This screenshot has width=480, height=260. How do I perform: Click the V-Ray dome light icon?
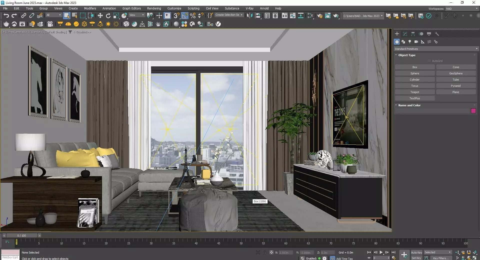tap(68, 24)
